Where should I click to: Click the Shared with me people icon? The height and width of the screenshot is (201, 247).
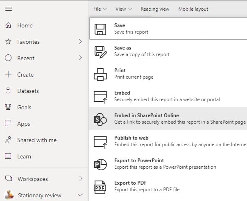pos(8,140)
